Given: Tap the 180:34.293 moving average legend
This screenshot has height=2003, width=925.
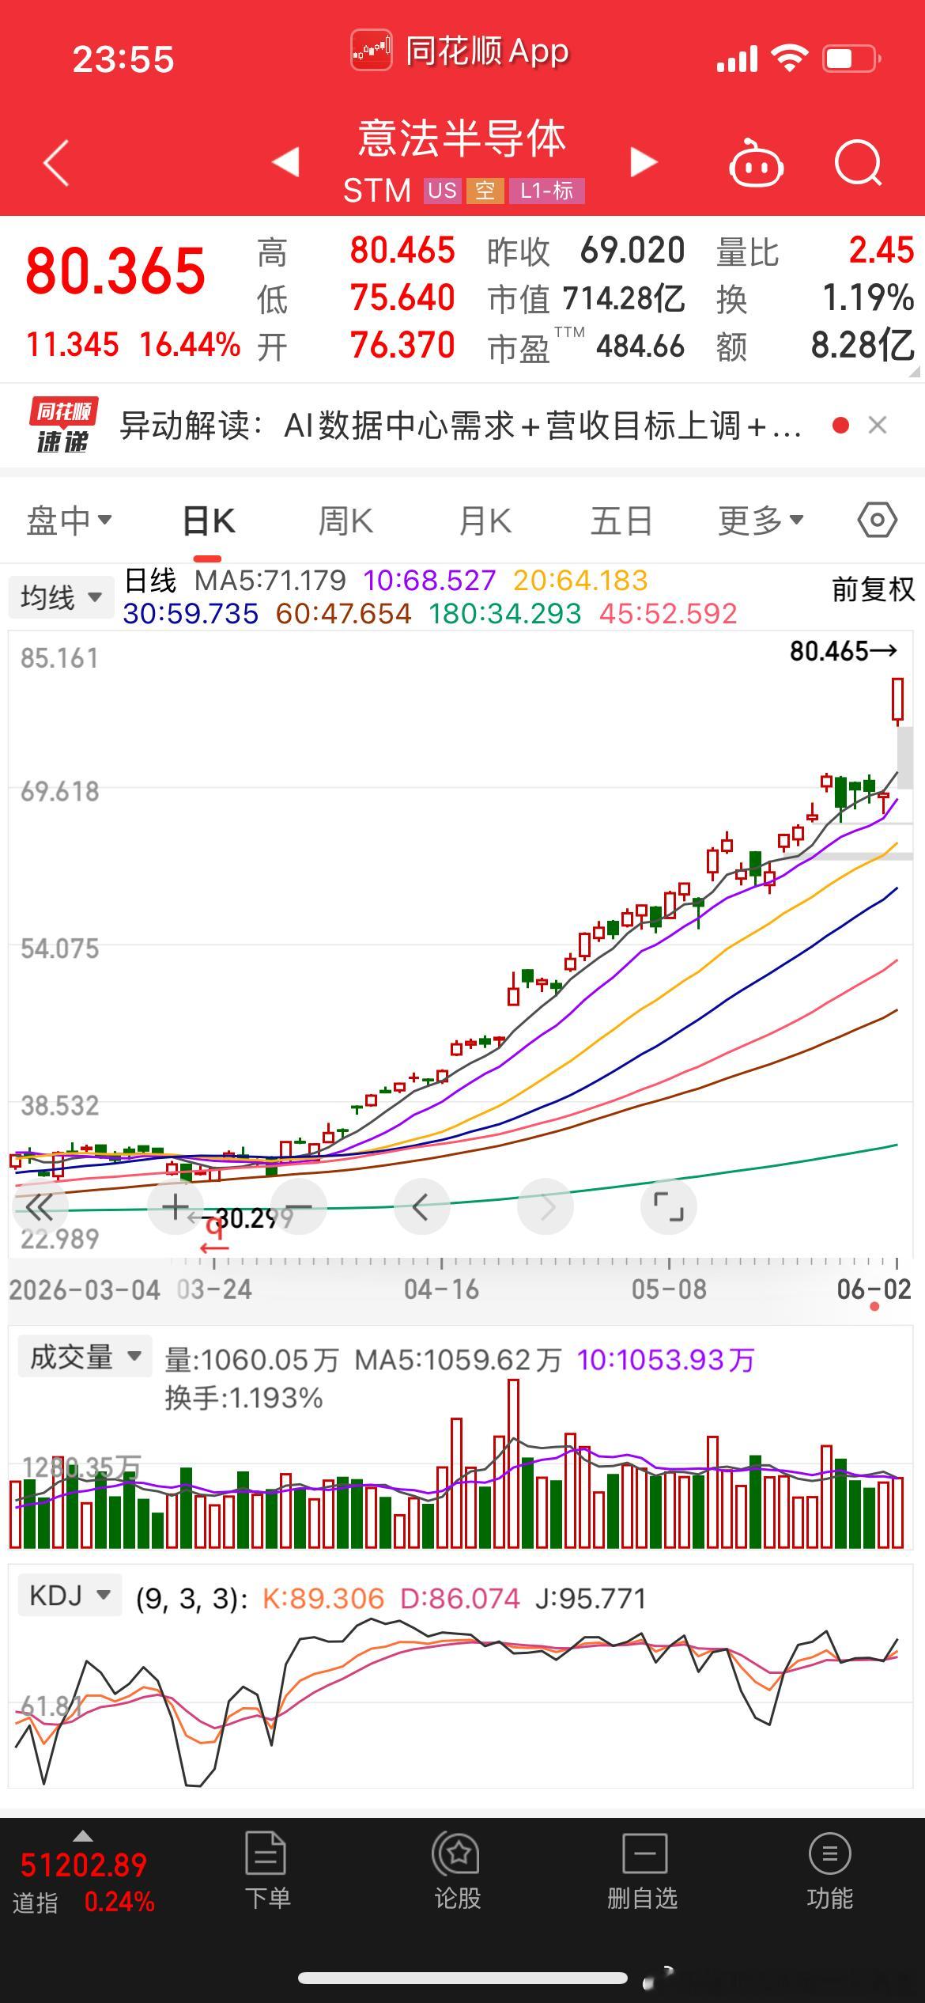Looking at the screenshot, I should click(x=505, y=613).
